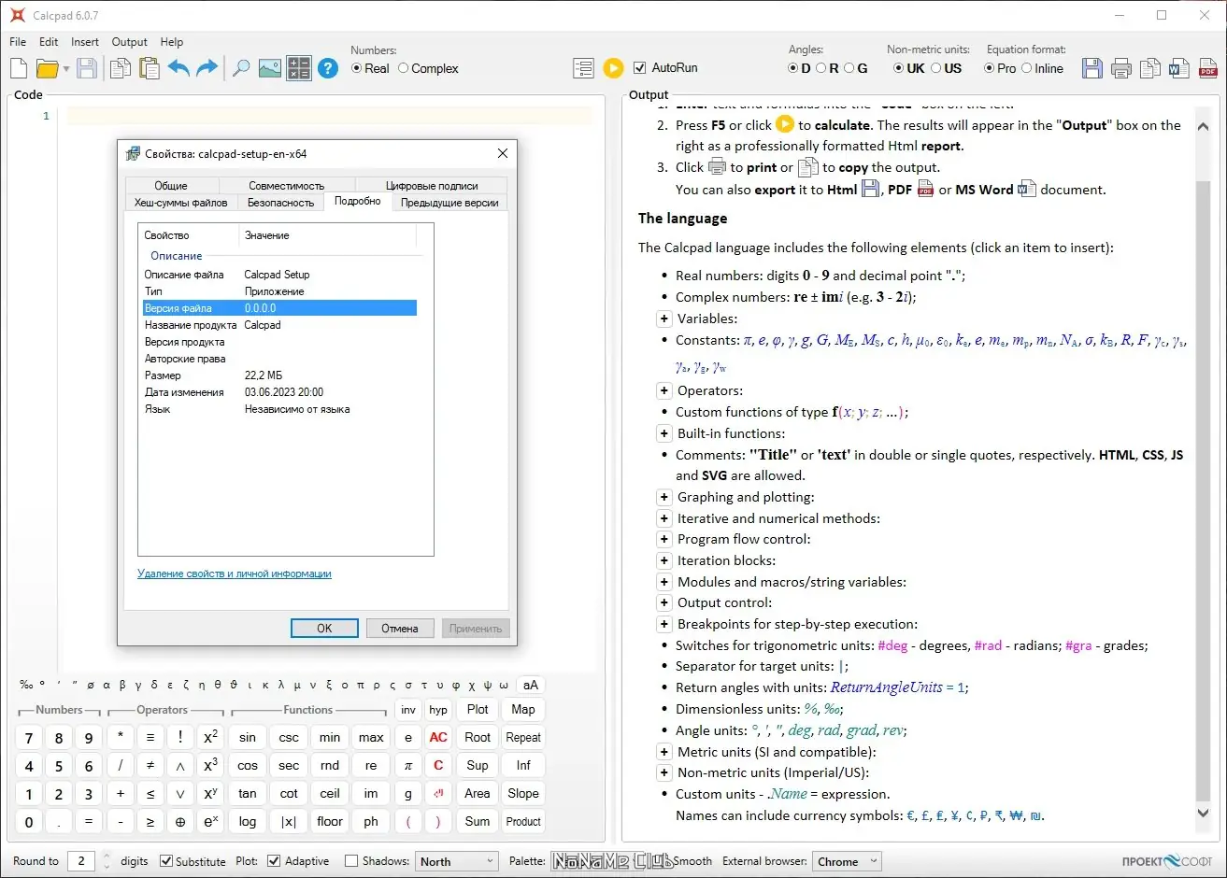Open the Find magnifier tool
The image size is (1227, 878).
pos(241,68)
